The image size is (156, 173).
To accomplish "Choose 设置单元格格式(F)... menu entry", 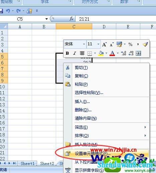I will coord(106,153).
